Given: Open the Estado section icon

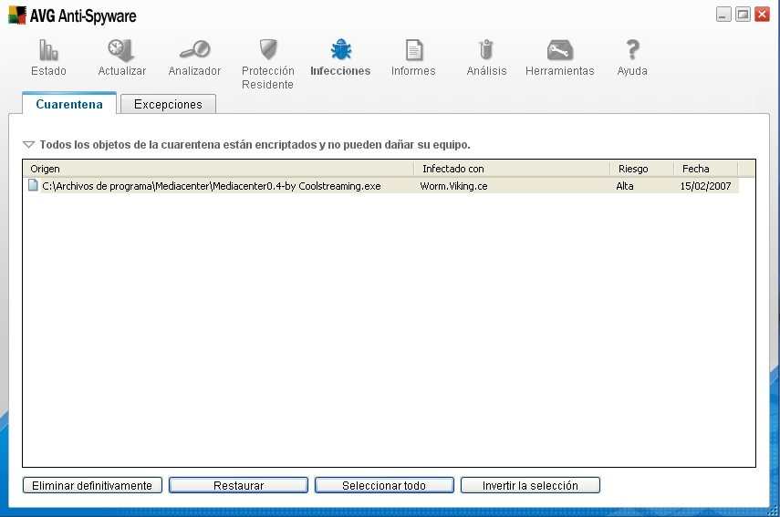Looking at the screenshot, I should point(48,51).
